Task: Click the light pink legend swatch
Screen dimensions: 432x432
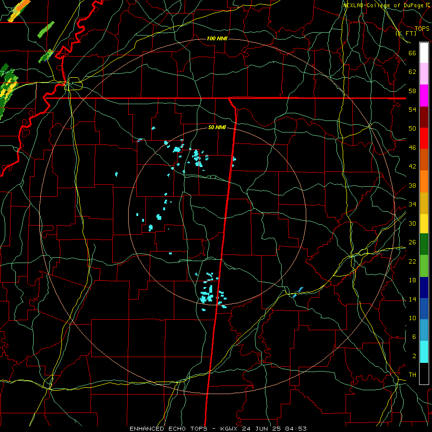Action: [x=424, y=74]
